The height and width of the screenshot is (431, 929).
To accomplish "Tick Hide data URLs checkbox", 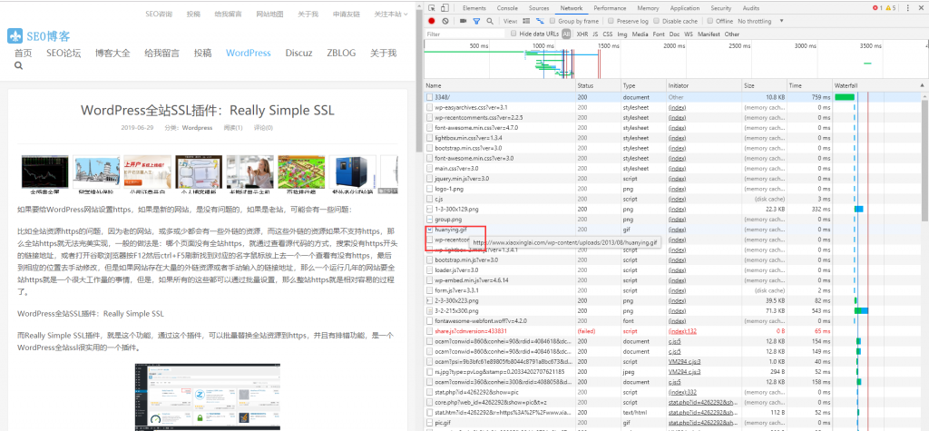I will pyautogui.click(x=513, y=34).
